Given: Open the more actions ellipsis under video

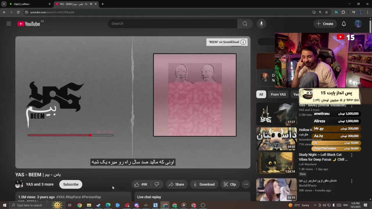Looking at the screenshot, I should 246,184.
